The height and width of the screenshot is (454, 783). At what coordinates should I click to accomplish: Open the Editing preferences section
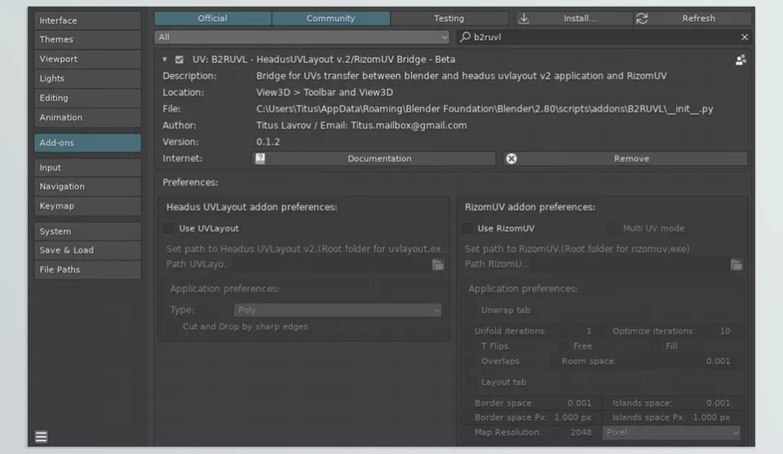point(88,98)
